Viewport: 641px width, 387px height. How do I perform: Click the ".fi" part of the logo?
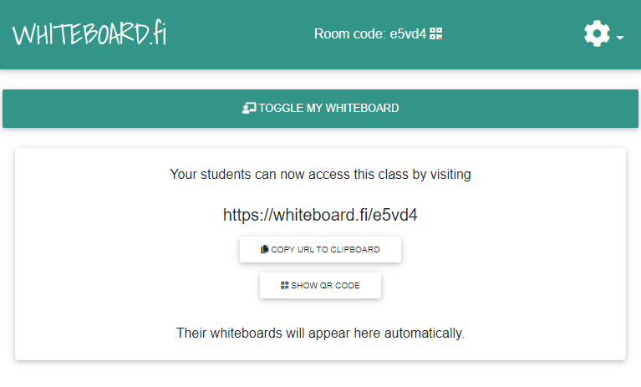click(158, 32)
